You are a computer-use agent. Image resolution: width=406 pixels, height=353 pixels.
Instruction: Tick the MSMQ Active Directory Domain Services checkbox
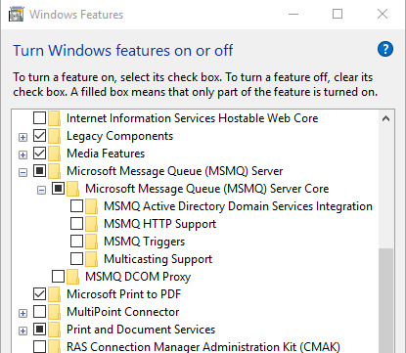(x=76, y=206)
